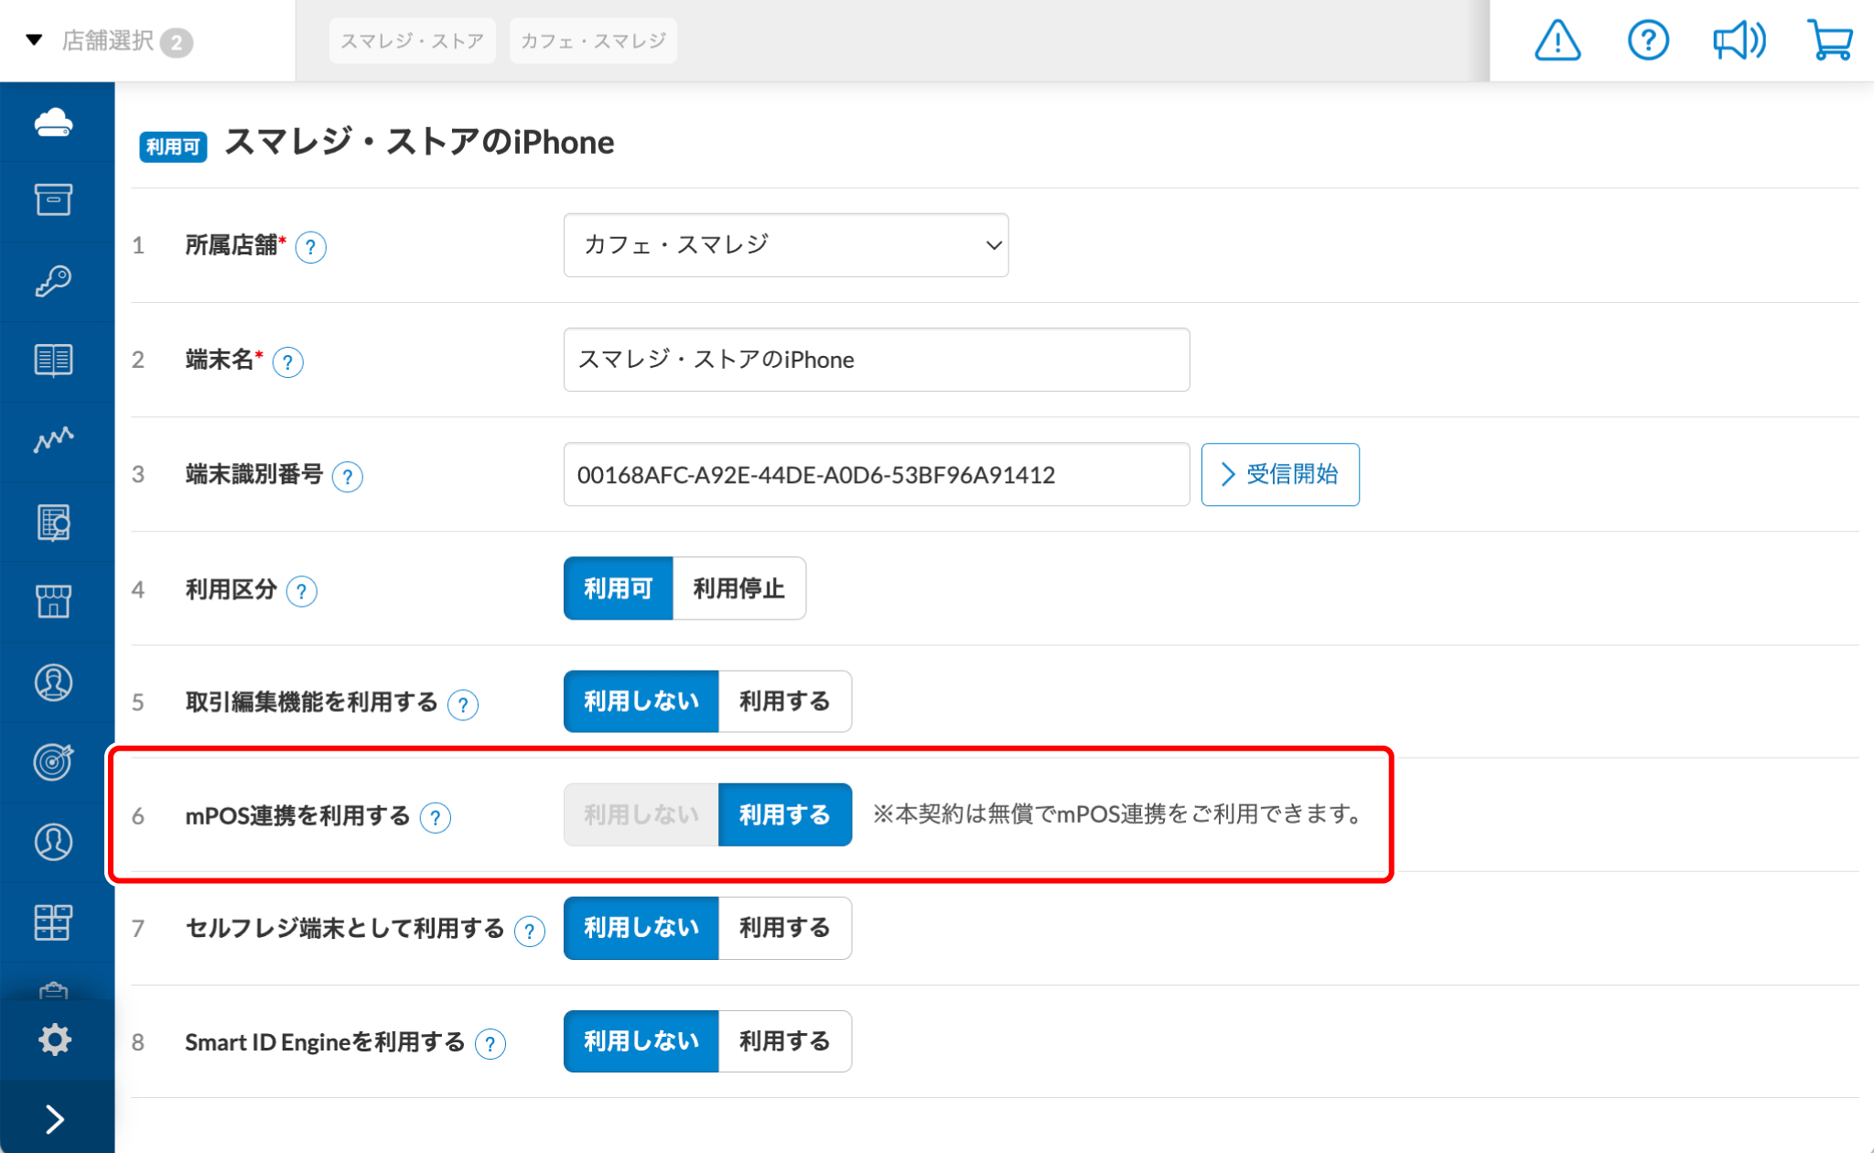Show help for 所属店舗

pyautogui.click(x=311, y=247)
